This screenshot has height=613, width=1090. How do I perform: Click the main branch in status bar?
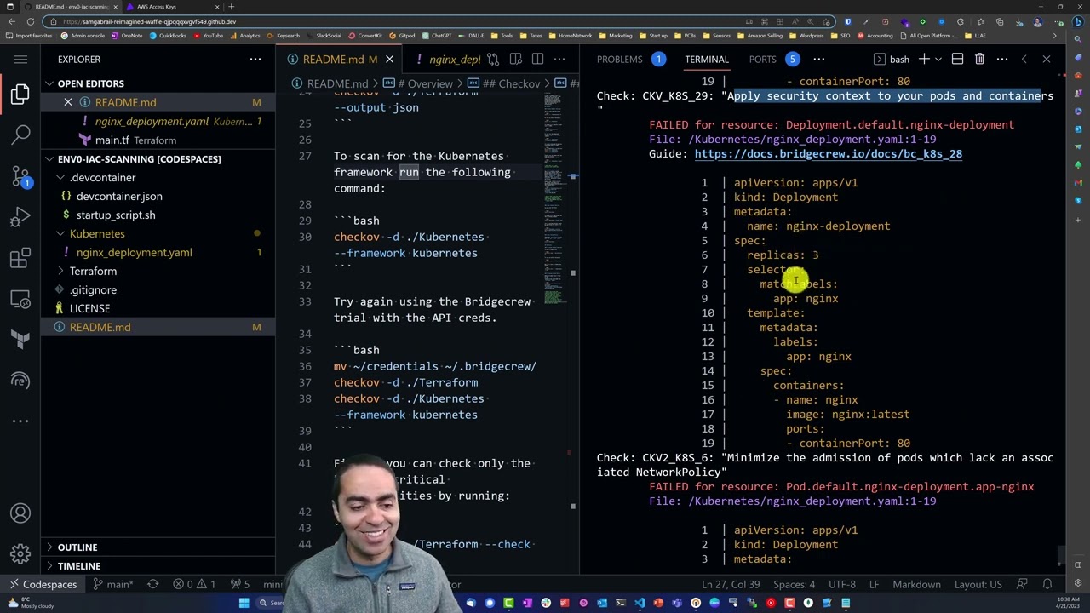113,584
